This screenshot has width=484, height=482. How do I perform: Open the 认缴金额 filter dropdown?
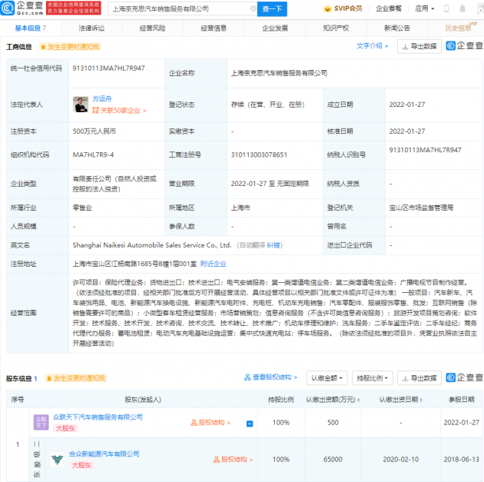pos(327,378)
